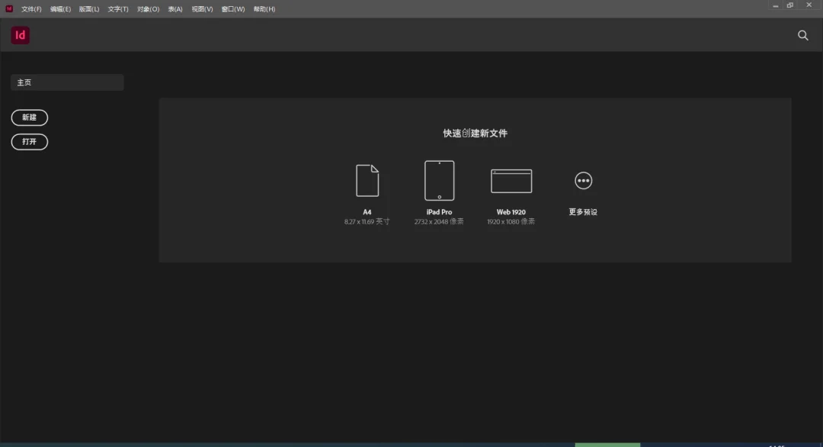This screenshot has height=447, width=823.
Task: Open more presets via ellipsis icon
Action: 583,181
